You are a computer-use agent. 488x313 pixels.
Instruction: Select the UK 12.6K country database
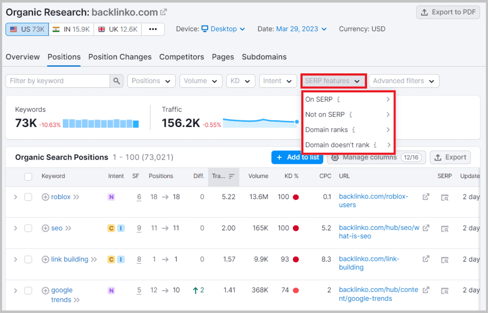117,29
